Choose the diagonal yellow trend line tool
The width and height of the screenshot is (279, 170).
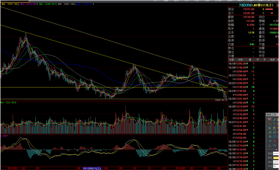click(x=270, y=124)
